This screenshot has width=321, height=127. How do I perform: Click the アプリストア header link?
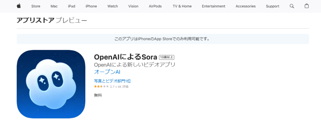point(35,21)
